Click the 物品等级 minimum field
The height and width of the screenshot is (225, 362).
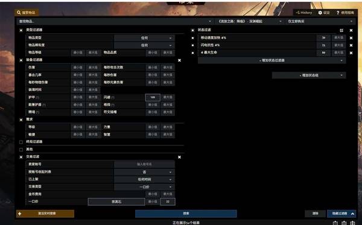[x=78, y=52]
